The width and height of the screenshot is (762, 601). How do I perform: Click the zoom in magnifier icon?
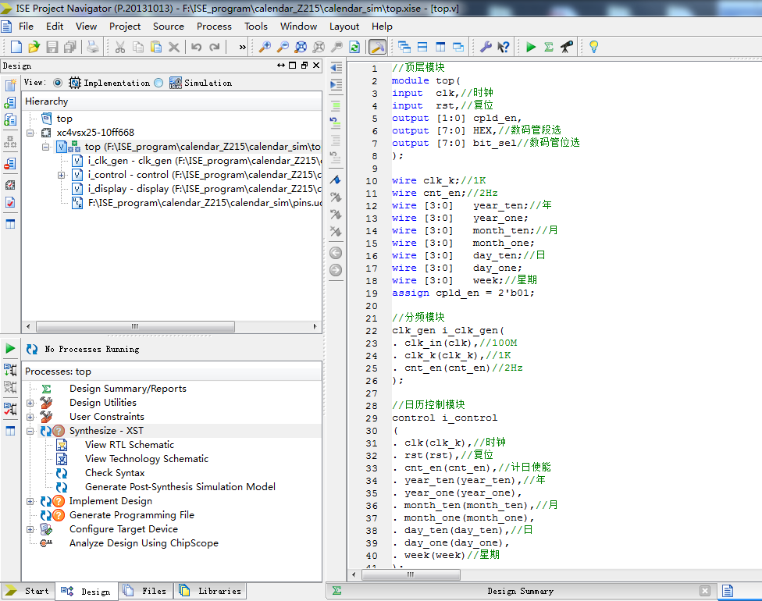pyautogui.click(x=265, y=47)
